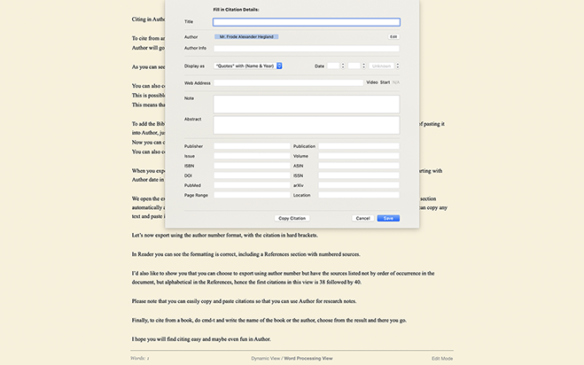This screenshot has width=584, height=365.
Task: Click the Page Range input field
Action: point(251,194)
